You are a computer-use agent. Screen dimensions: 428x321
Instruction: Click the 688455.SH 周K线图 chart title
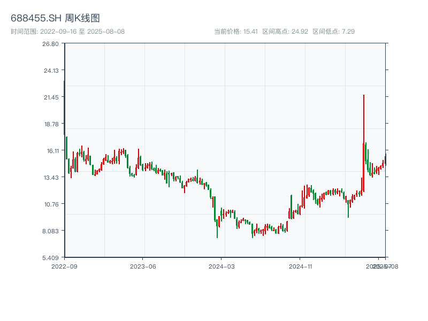[55, 18]
